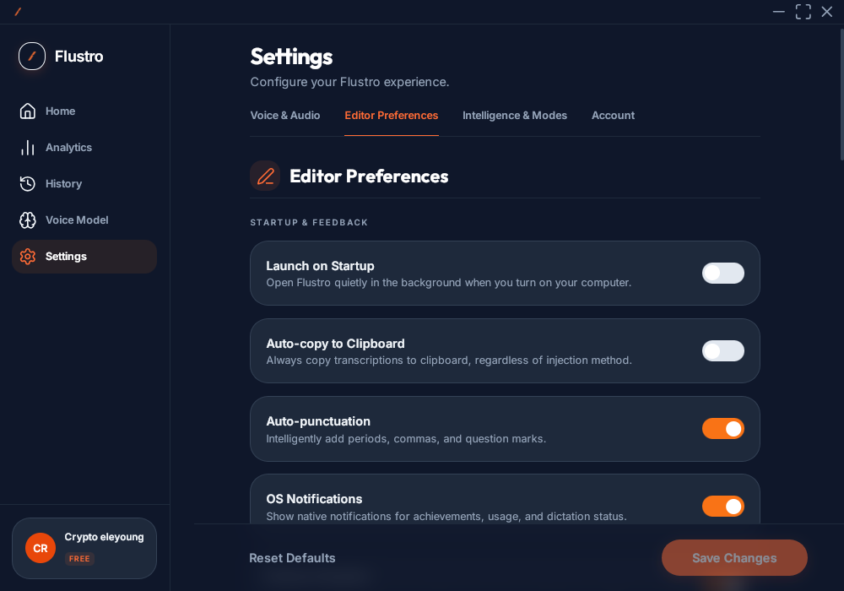
Task: Open the Intelligence & Modes tab
Action: pos(515,115)
